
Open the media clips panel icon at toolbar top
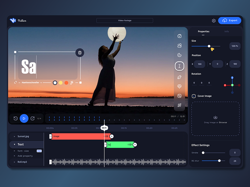click(x=179, y=36)
